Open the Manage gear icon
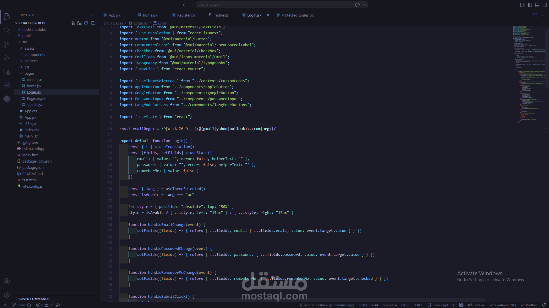 coord(7,295)
